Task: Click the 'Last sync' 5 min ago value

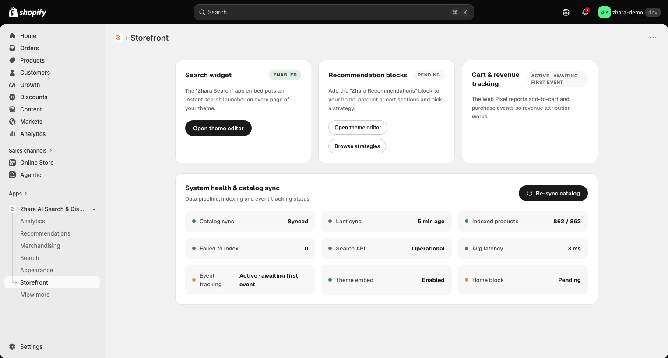Action: coord(431,221)
